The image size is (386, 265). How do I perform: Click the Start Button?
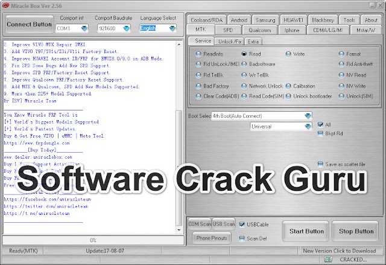click(x=306, y=231)
